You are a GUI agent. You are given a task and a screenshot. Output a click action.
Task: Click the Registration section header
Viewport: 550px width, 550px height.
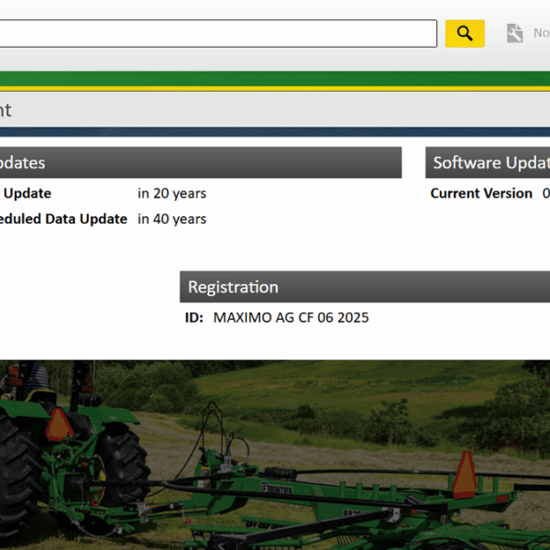[x=365, y=287]
